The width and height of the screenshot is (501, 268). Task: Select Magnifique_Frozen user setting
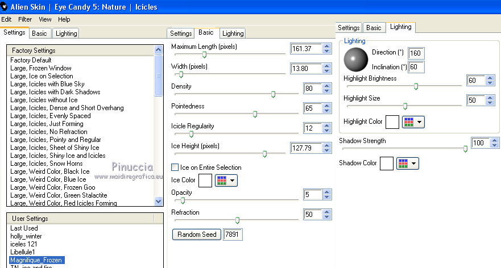click(x=36, y=260)
